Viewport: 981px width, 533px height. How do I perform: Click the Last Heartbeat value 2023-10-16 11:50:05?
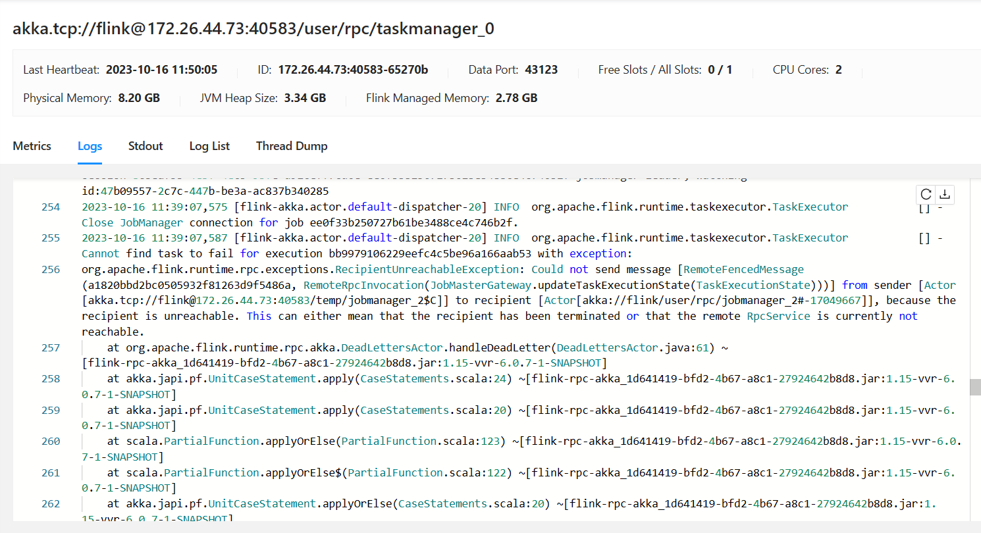(161, 70)
